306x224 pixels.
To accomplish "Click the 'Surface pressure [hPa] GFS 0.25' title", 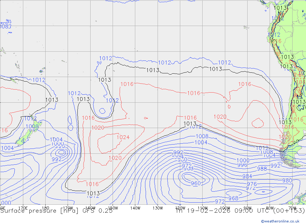I will coord(57,211).
